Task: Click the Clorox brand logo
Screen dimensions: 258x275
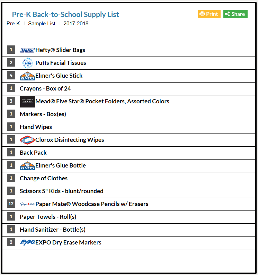Action: [27, 140]
